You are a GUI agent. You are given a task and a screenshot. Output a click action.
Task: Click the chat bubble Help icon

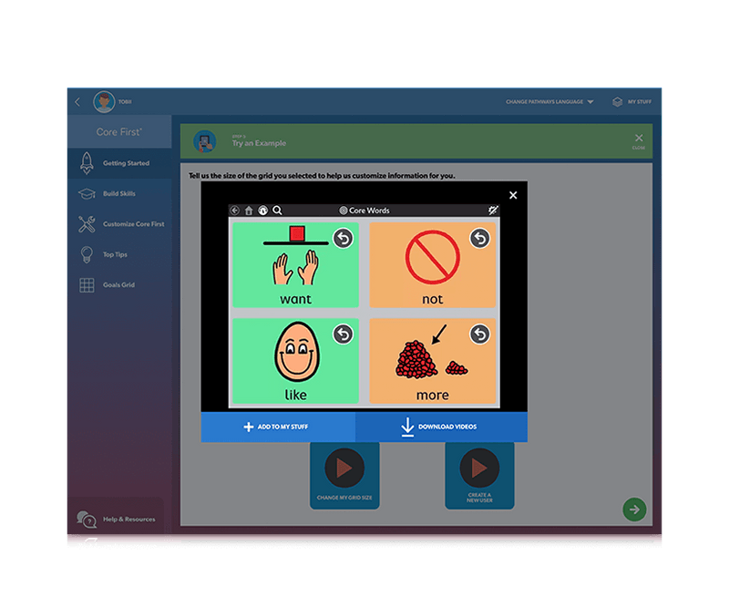point(87,520)
